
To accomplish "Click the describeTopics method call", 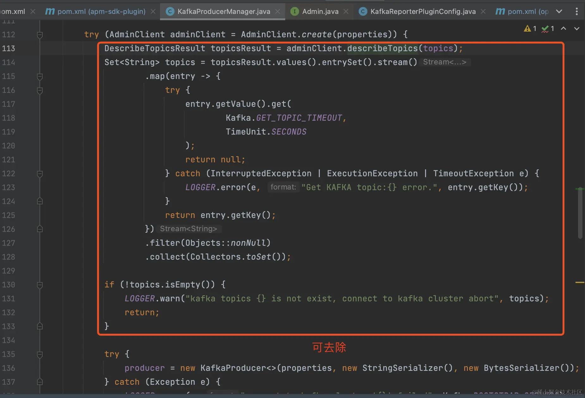I will click(383, 48).
